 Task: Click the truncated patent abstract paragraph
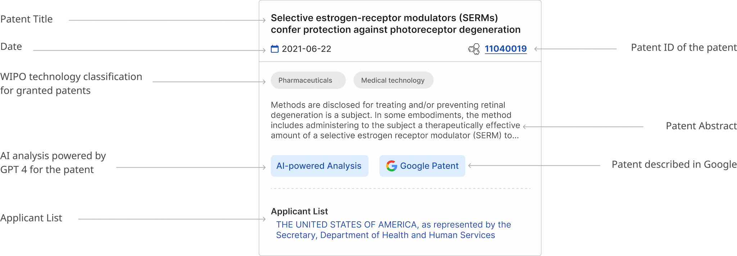(x=395, y=120)
